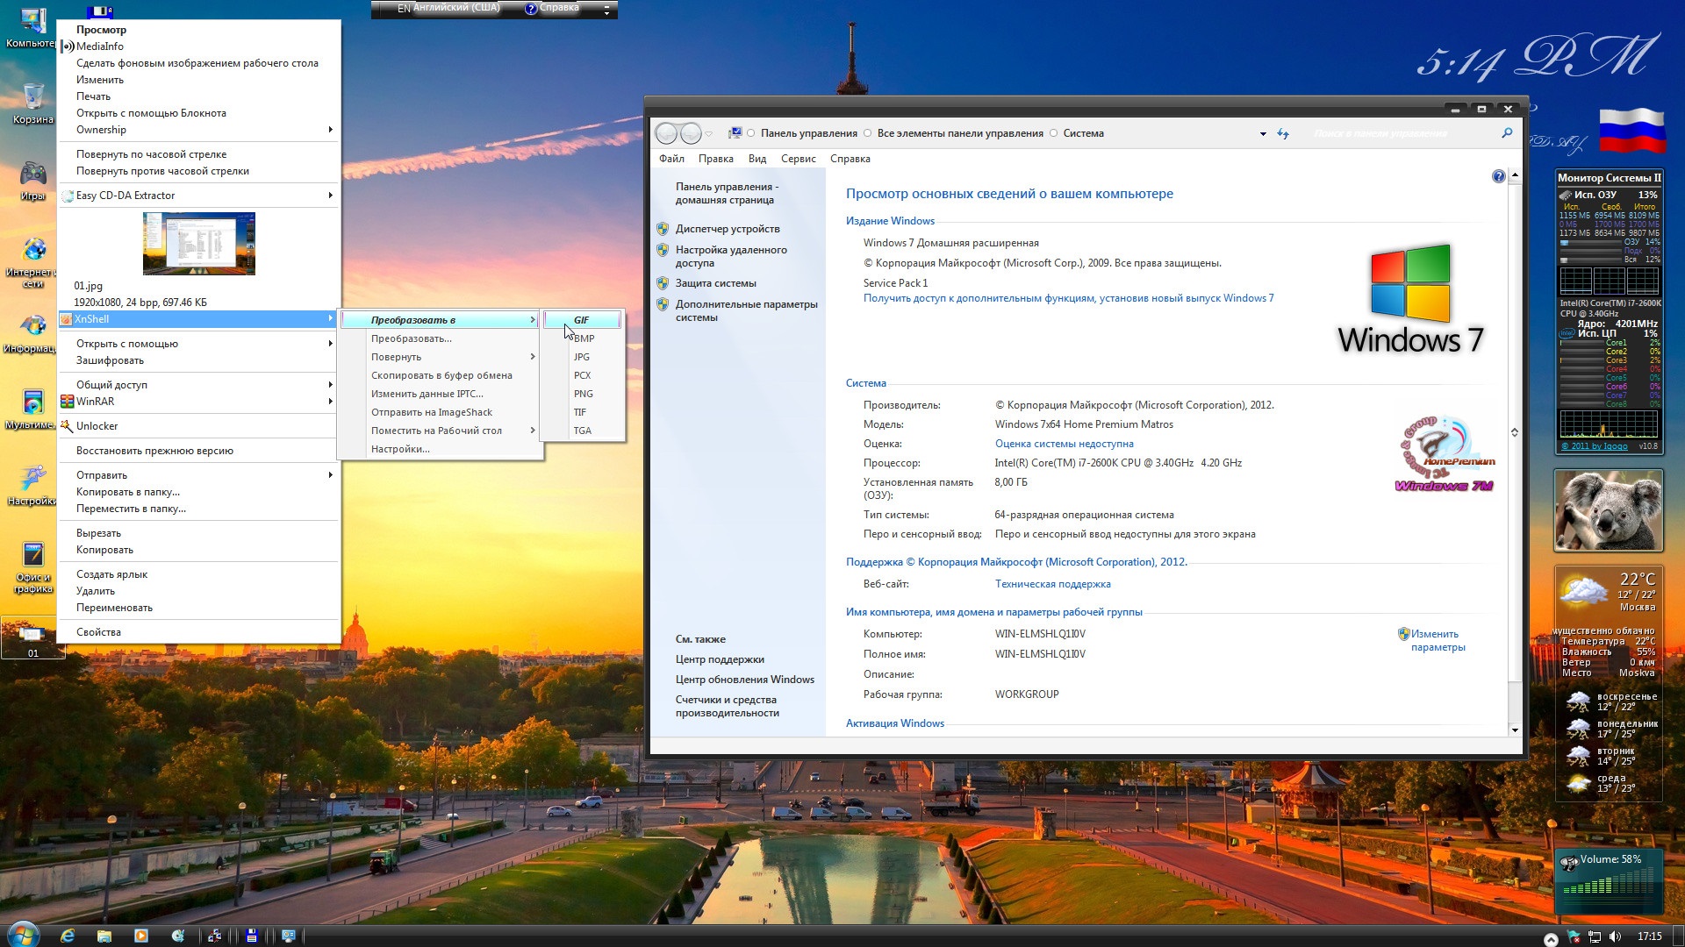
Task: Click the Back button in System window
Action: [x=667, y=133]
